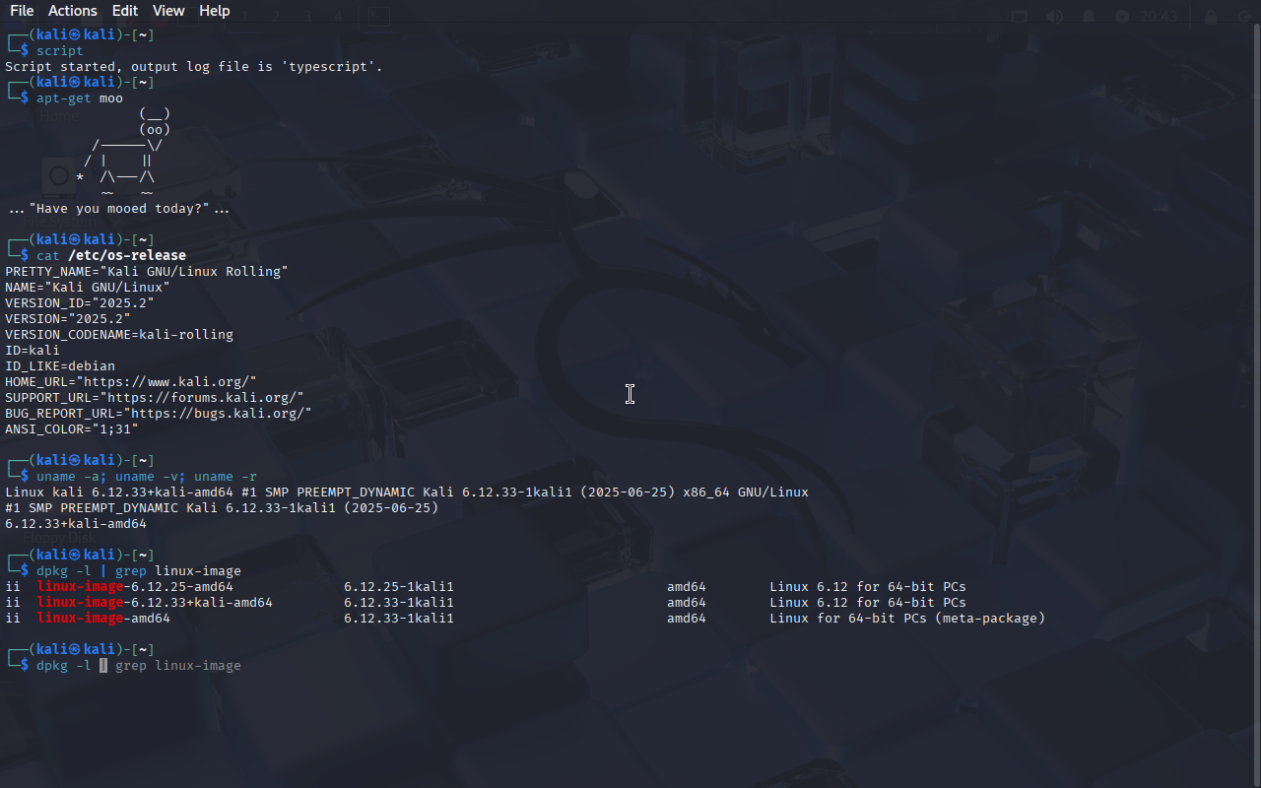Click the https://www.kali.org/ URL text

(x=170, y=382)
